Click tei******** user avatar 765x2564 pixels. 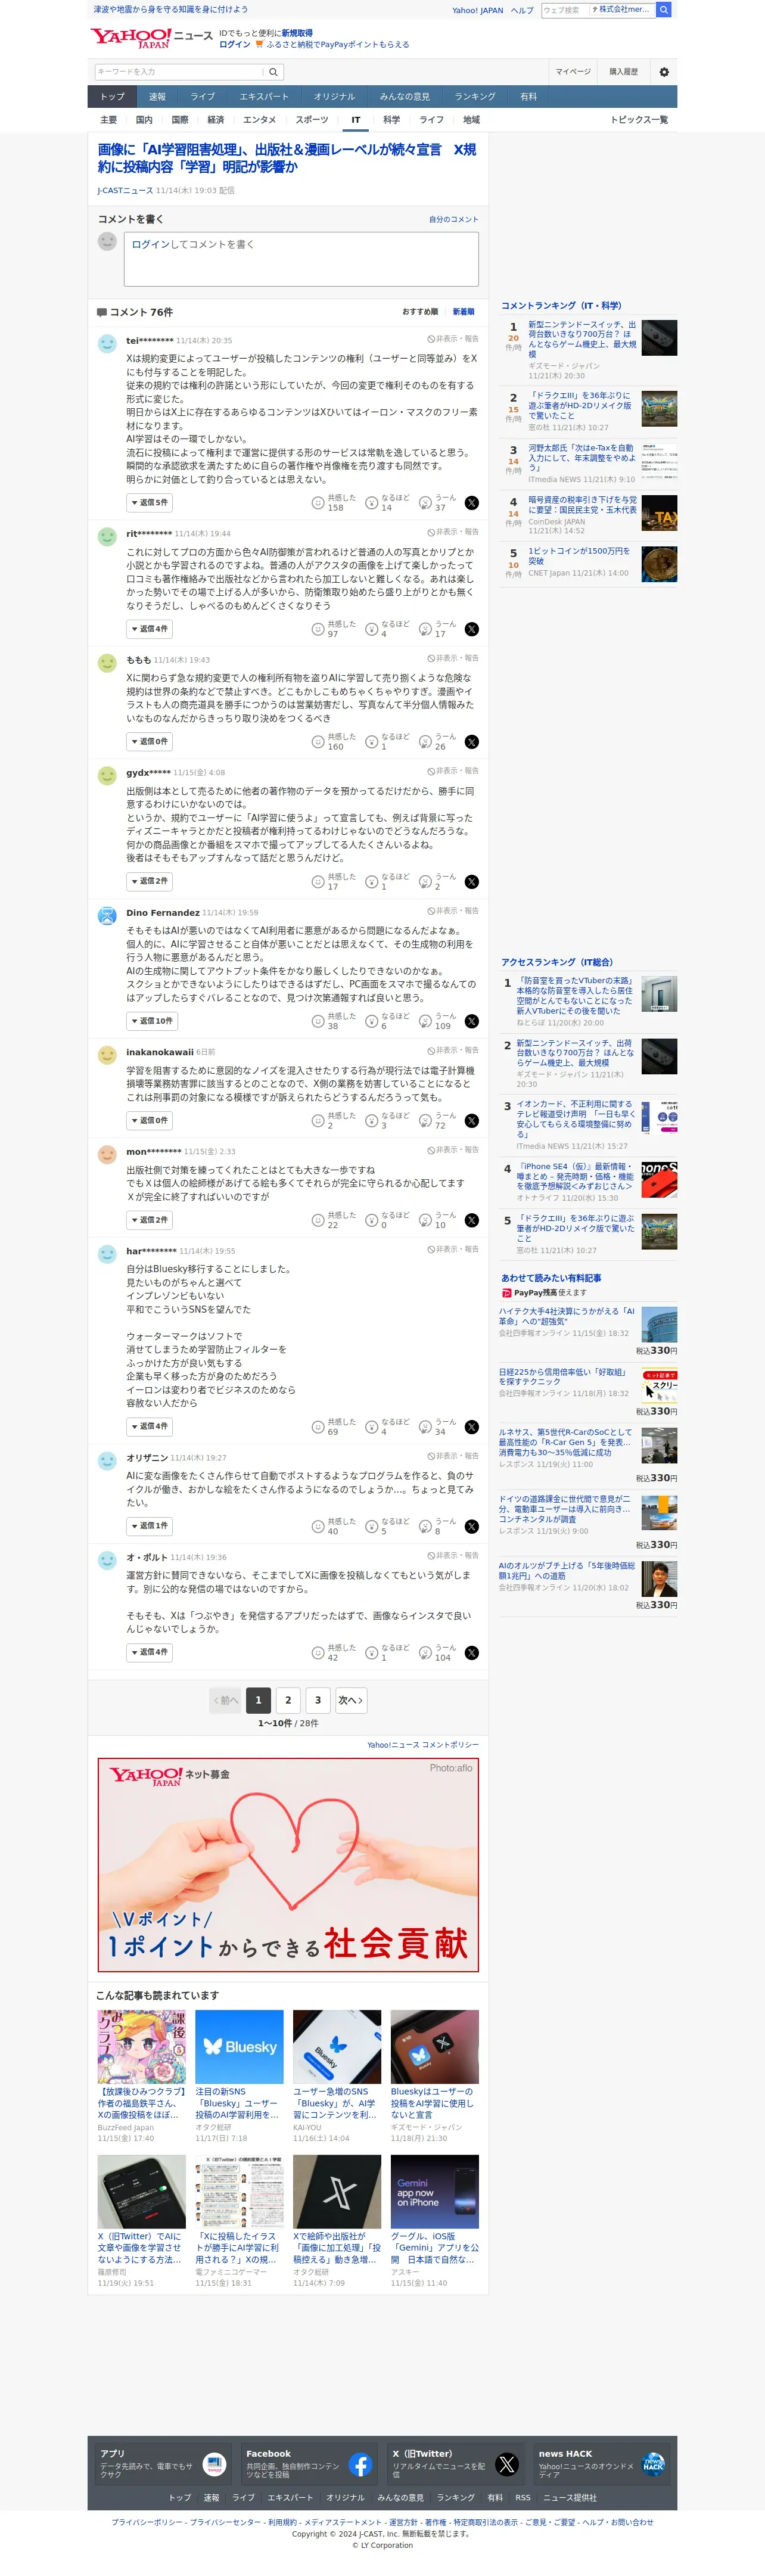point(107,343)
